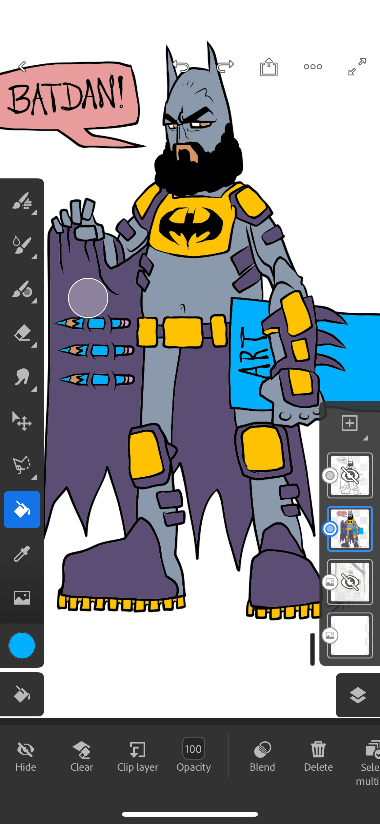This screenshot has width=380, height=824.
Task: Tap the image badge on the white background layer
Action: coord(330,635)
